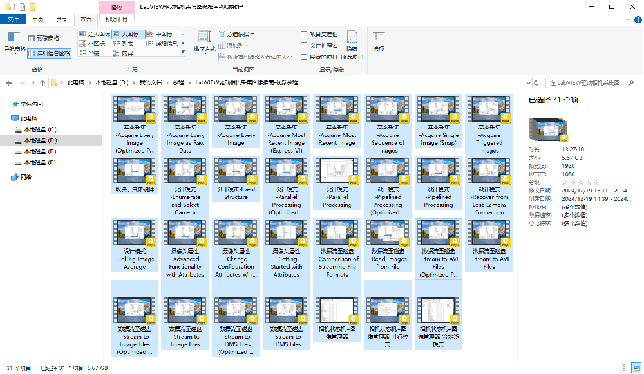Image resolution: width=644 pixels, height=374 pixels.
Task: Toggle the 预览窗格 preview pane
Action: (44, 38)
